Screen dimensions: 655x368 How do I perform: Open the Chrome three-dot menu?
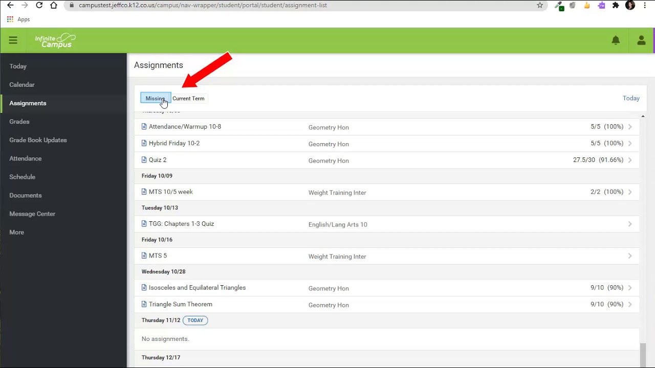point(645,5)
